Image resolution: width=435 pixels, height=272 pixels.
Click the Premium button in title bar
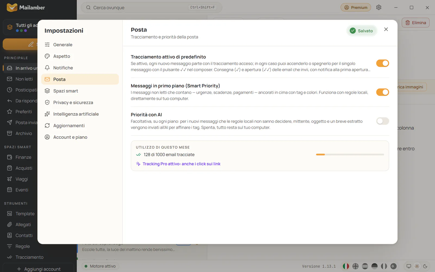pos(356,7)
